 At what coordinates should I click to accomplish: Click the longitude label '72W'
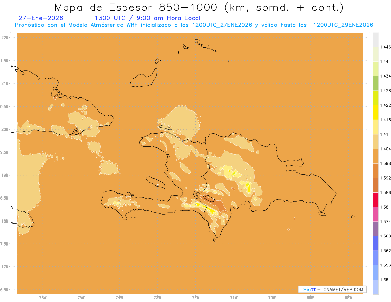[x=195, y=297]
